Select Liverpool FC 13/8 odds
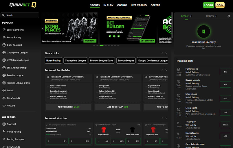The height and width of the screenshot is (148, 233). point(225,112)
